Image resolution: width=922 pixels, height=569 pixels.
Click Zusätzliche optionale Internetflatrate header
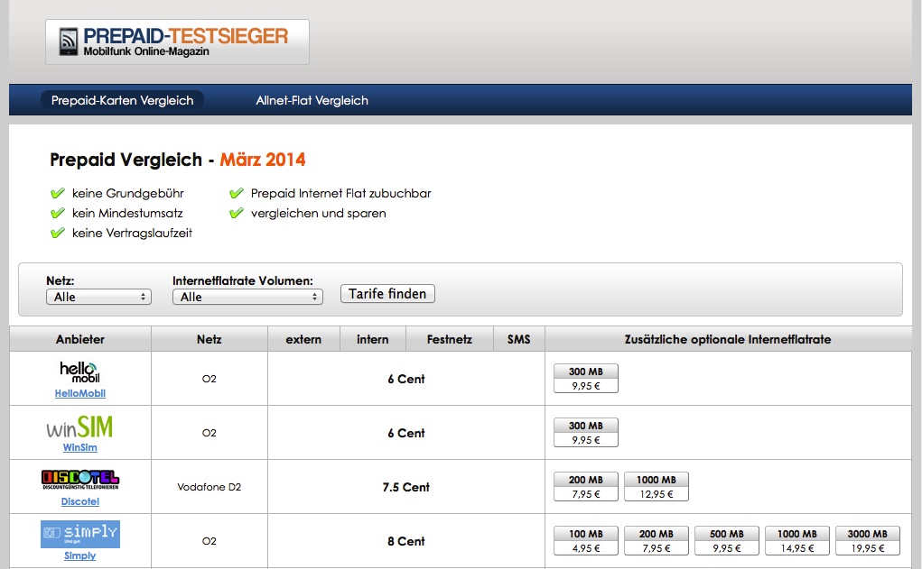tap(728, 339)
